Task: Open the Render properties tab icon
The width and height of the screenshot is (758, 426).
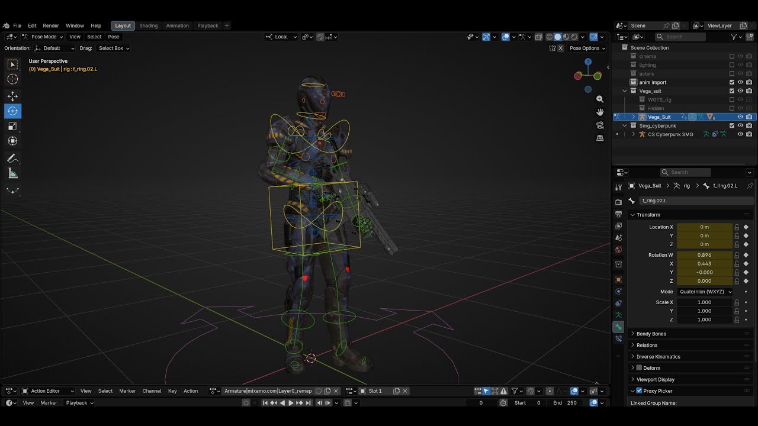Action: tap(619, 202)
